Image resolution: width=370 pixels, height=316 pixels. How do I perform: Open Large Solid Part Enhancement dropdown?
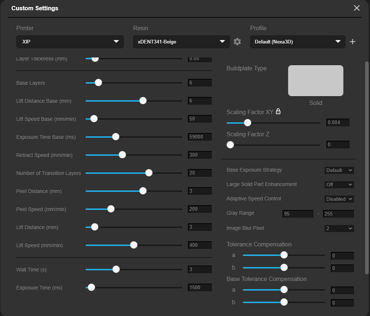339,185
